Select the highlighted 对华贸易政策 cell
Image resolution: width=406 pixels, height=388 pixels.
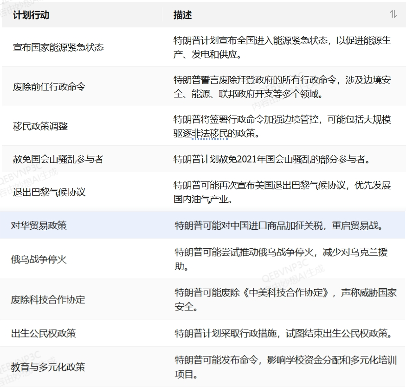(x=39, y=226)
